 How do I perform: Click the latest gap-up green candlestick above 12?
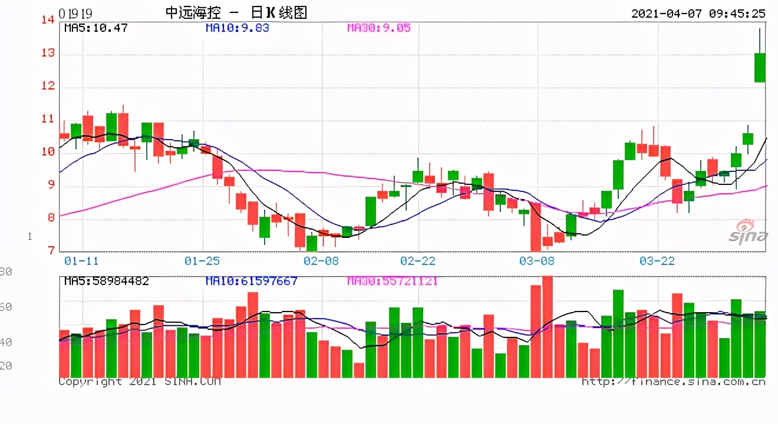pyautogui.click(x=760, y=67)
